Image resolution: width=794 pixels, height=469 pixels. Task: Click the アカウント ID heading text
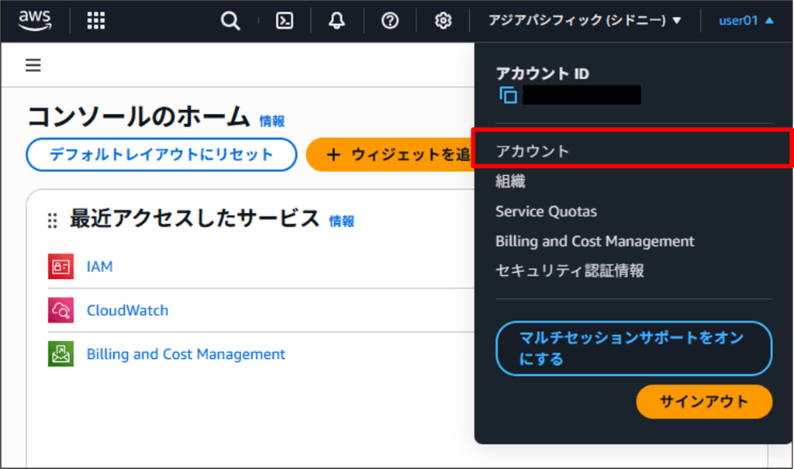pyautogui.click(x=542, y=74)
